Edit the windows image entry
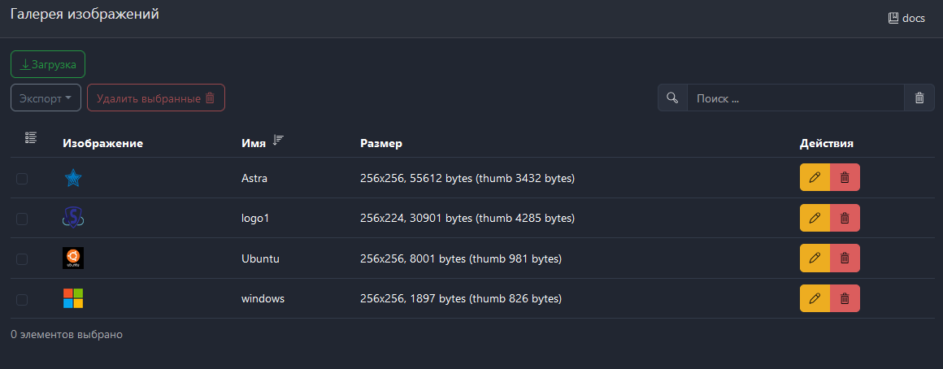This screenshot has height=369, width=943. [x=815, y=298]
